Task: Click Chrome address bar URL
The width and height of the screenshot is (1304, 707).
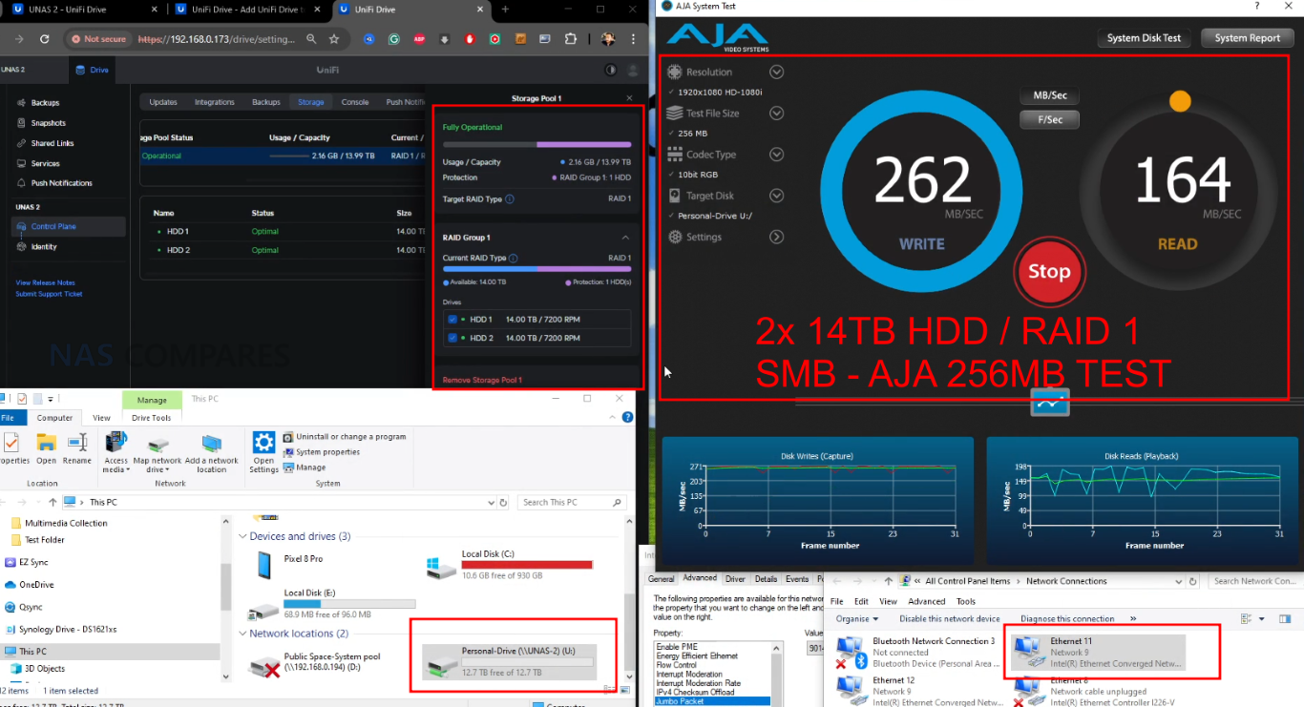Action: point(216,39)
